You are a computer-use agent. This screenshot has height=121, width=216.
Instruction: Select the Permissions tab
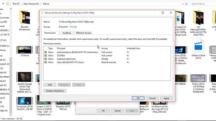click(50, 33)
